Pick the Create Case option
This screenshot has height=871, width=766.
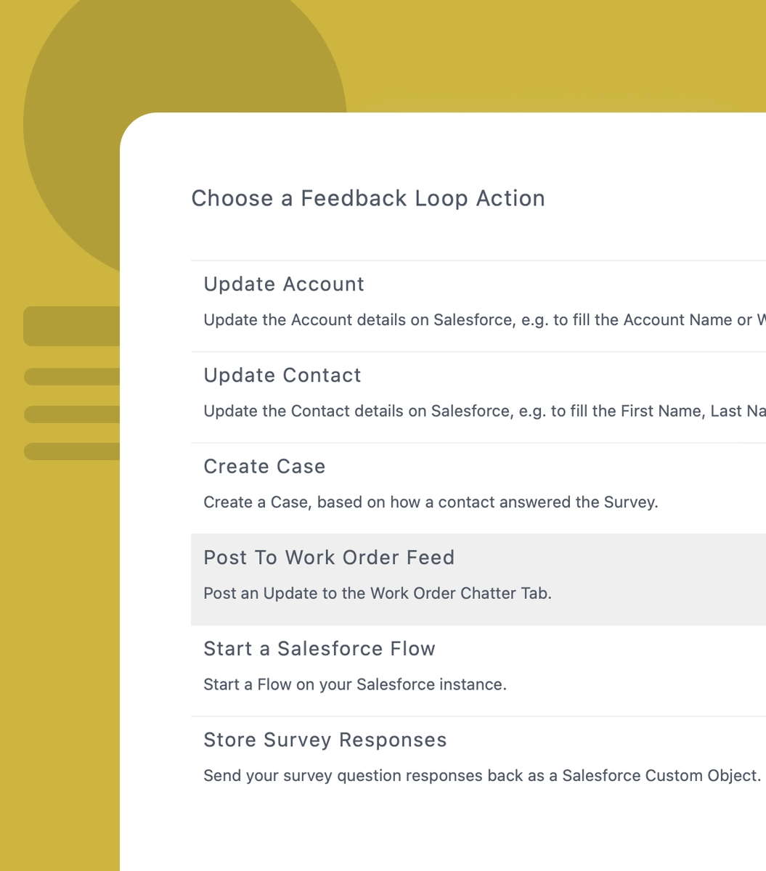[264, 466]
